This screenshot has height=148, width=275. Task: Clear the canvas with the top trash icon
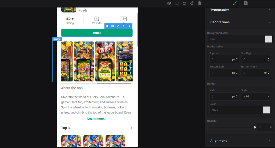tap(200, 3)
